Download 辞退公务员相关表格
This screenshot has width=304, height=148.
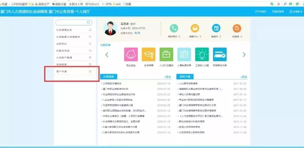click(190, 127)
